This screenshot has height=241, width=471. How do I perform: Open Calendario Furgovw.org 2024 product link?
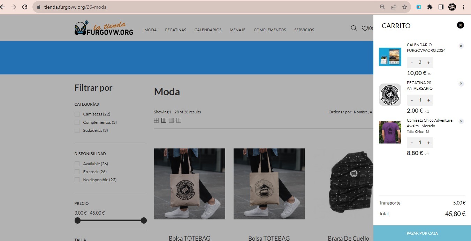tap(426, 48)
